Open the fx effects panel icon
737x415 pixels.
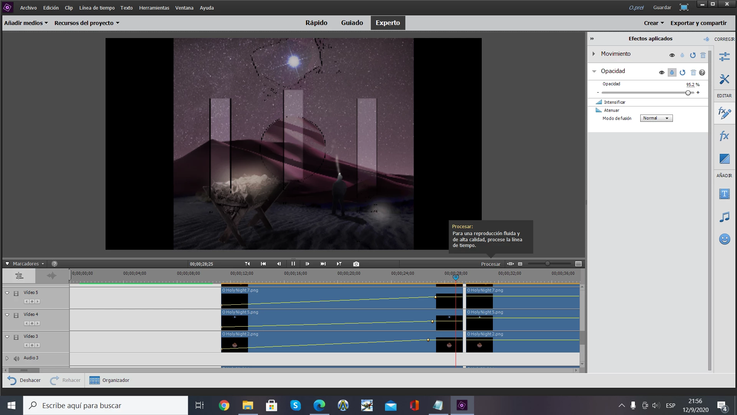click(724, 136)
